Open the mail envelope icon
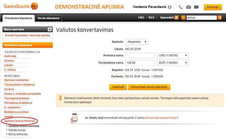Image resolution: width=226 pixels, height=139 pixels. pyautogui.click(x=189, y=7)
